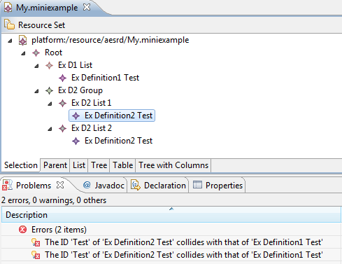Click the Resource Set folder icon
The width and height of the screenshot is (342, 264).
click(x=9, y=25)
